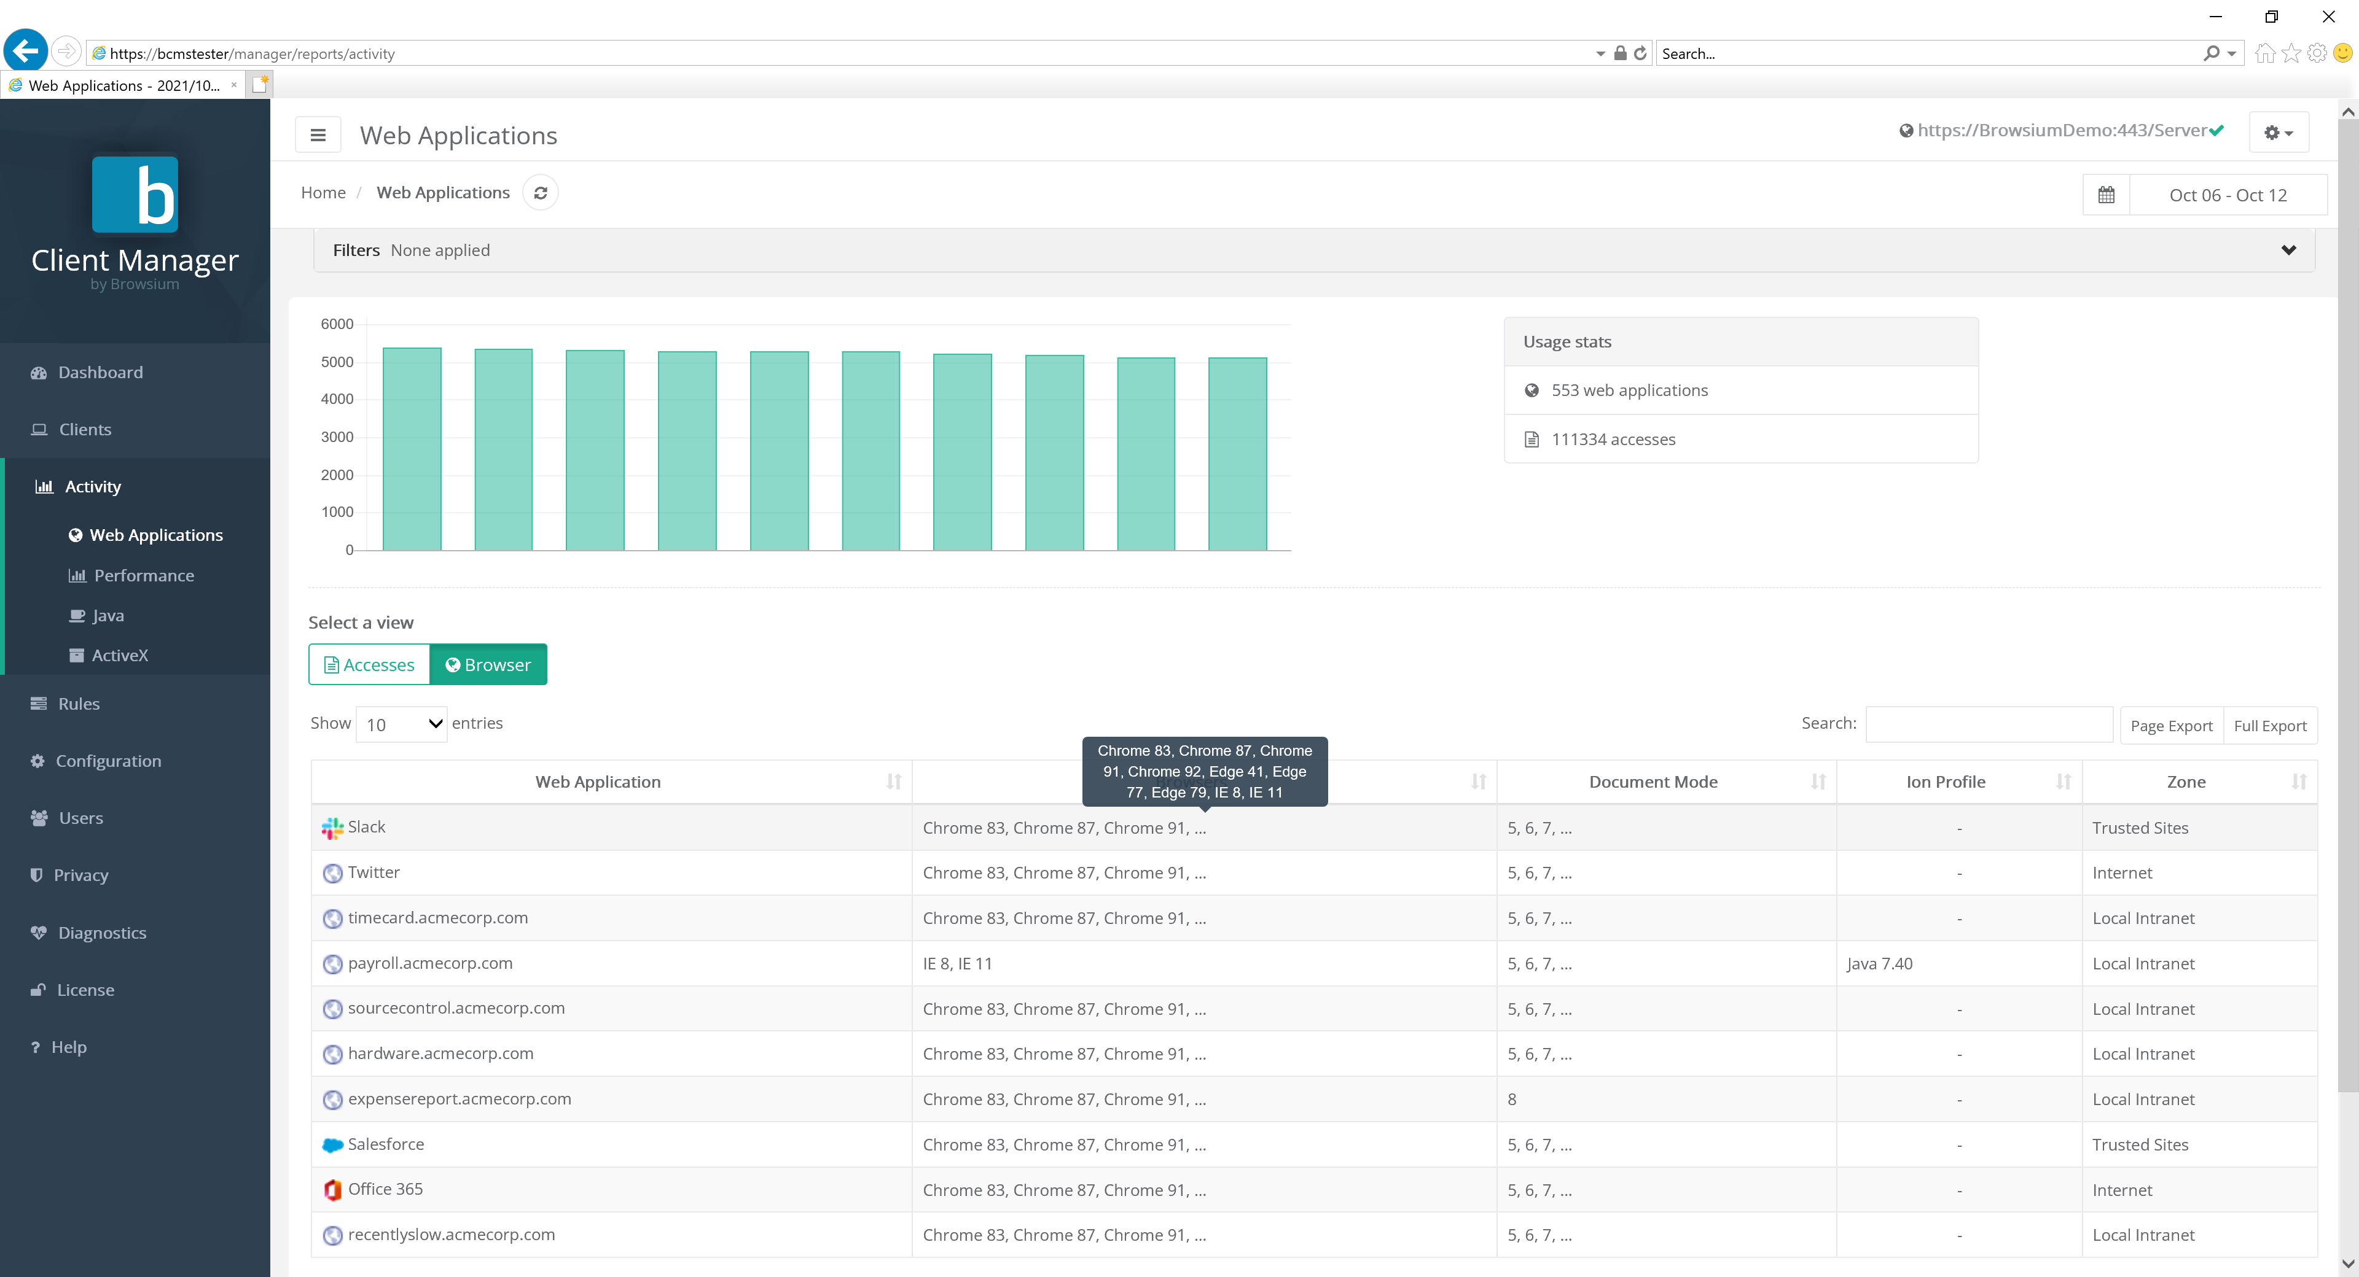Open the calendar date picker
This screenshot has height=1277, width=2359.
coord(2107,194)
